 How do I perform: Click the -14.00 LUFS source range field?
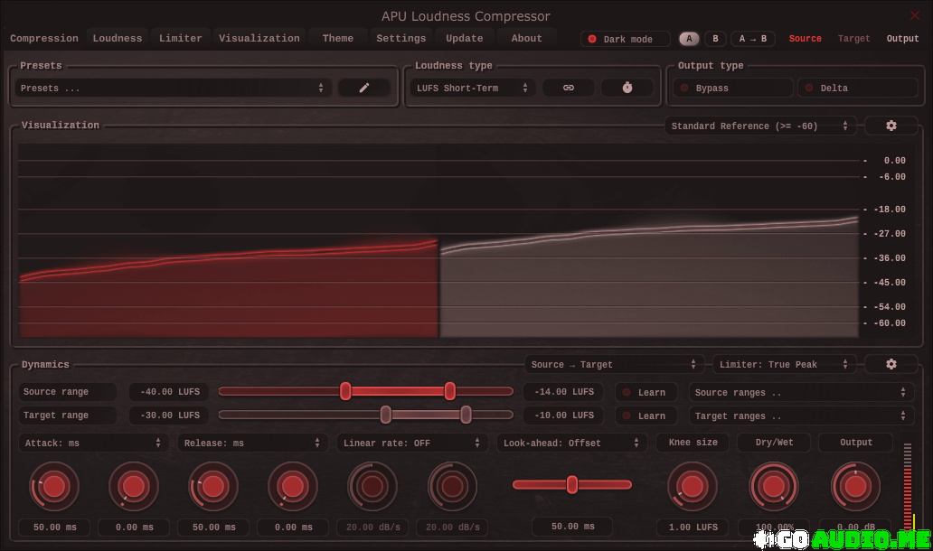pyautogui.click(x=563, y=392)
